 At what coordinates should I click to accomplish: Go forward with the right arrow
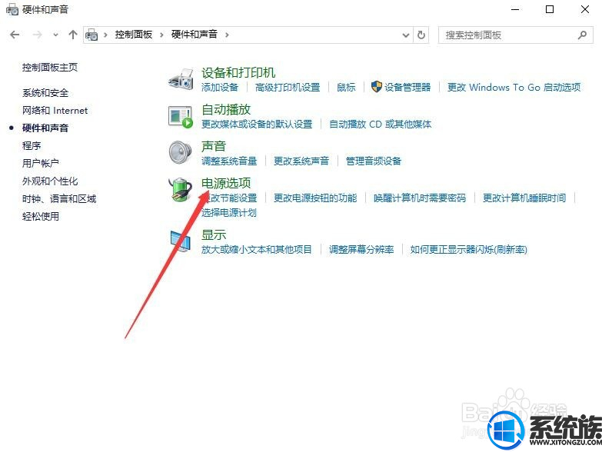pyautogui.click(x=37, y=35)
